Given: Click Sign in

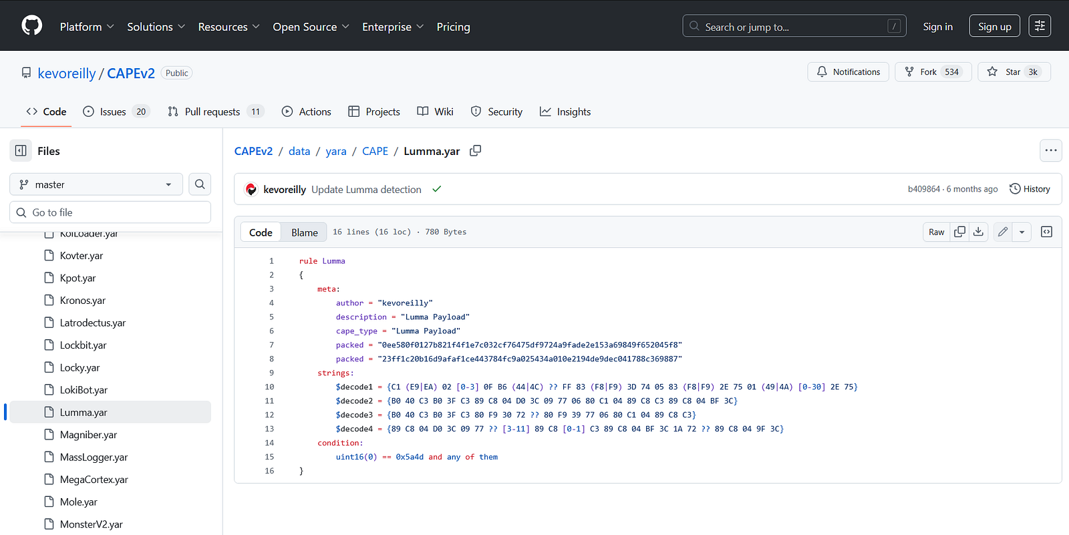Looking at the screenshot, I should pyautogui.click(x=938, y=27).
